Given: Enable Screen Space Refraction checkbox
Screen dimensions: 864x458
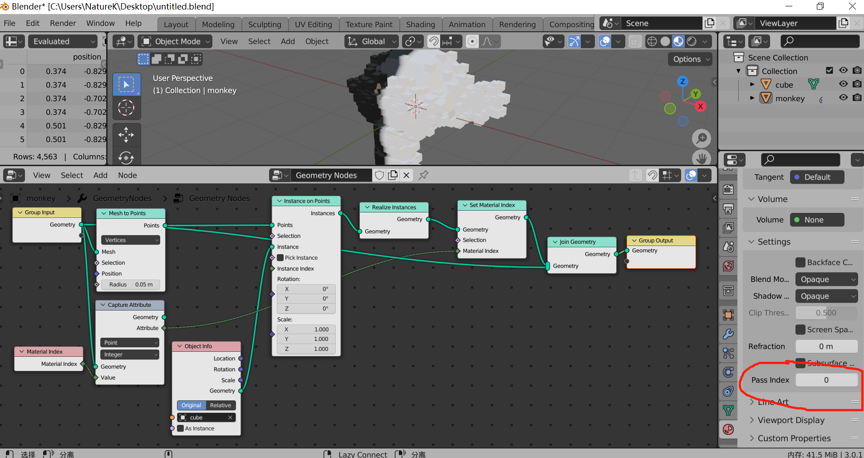Looking at the screenshot, I should tap(800, 330).
